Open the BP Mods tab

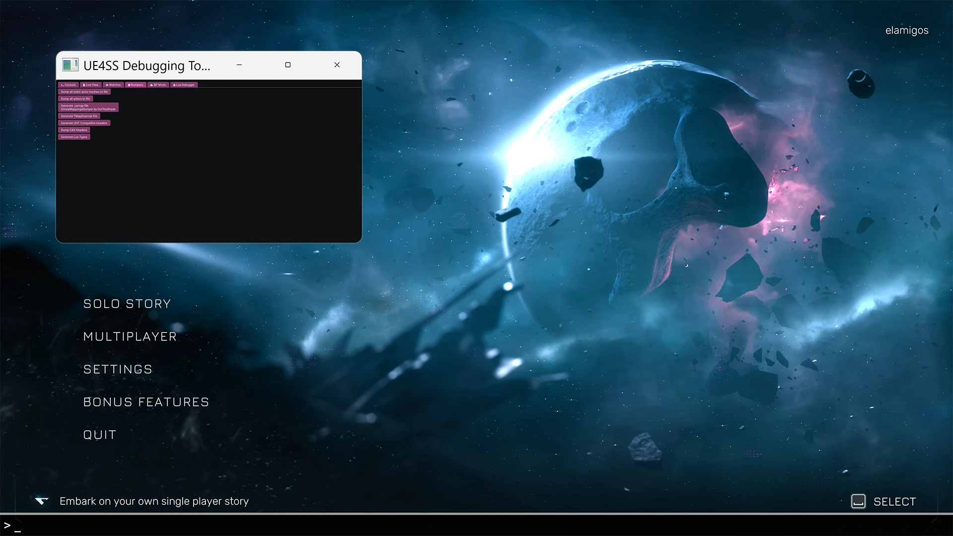158,85
